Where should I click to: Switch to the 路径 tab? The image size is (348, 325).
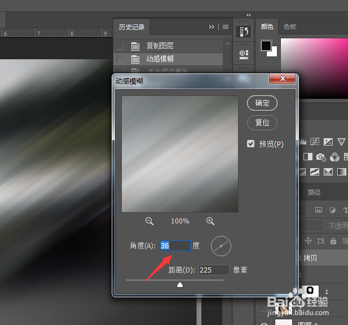point(314,192)
